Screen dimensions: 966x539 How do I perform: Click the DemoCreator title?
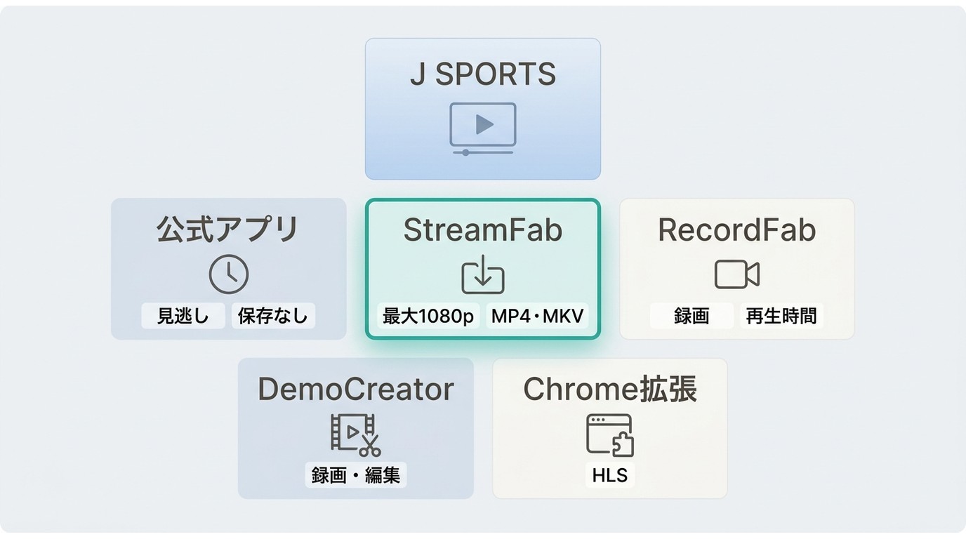coord(356,389)
